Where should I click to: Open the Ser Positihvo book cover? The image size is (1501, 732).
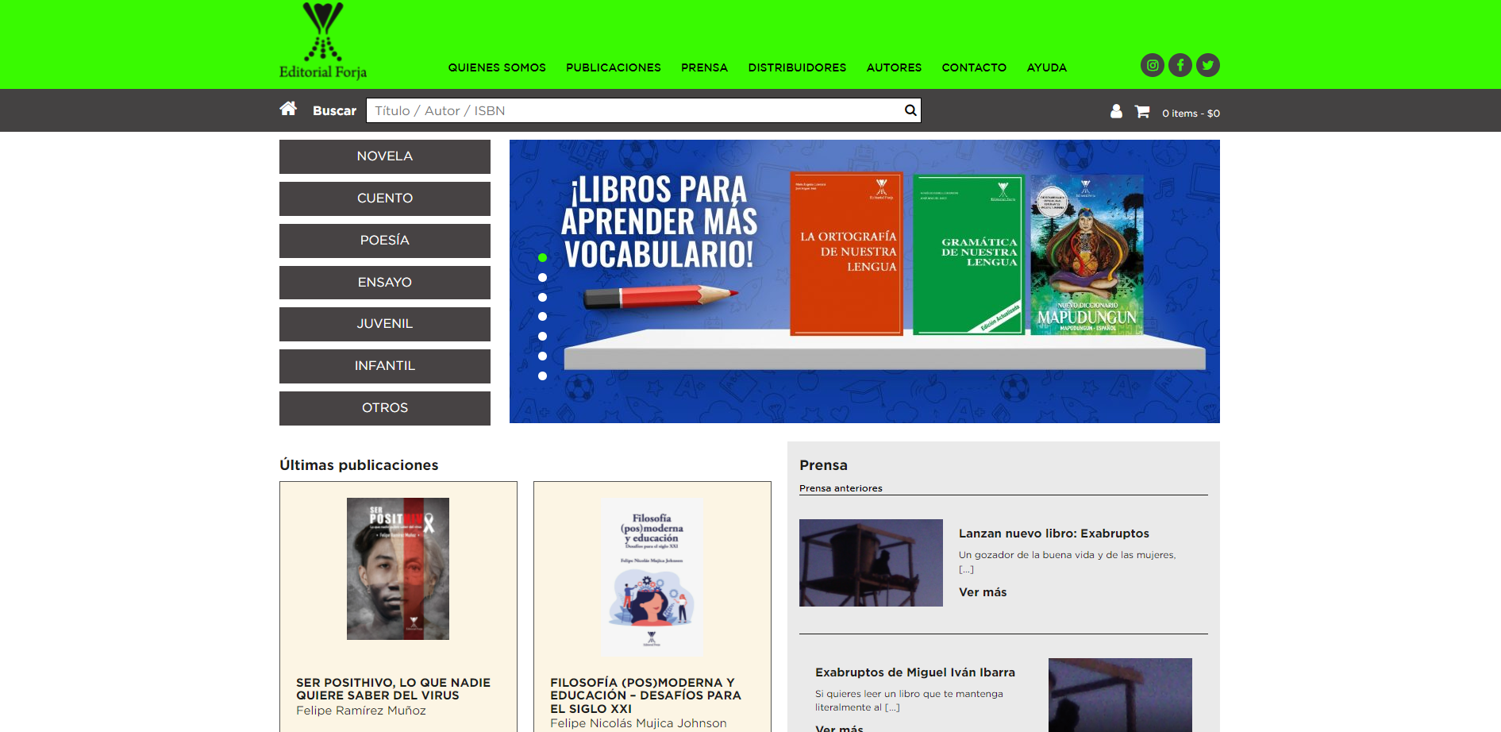[x=398, y=568]
